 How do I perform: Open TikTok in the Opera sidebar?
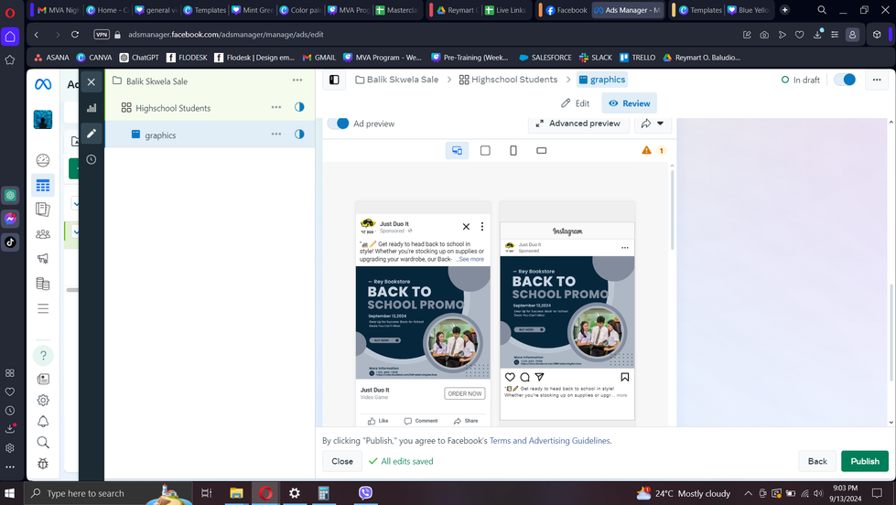pos(10,242)
